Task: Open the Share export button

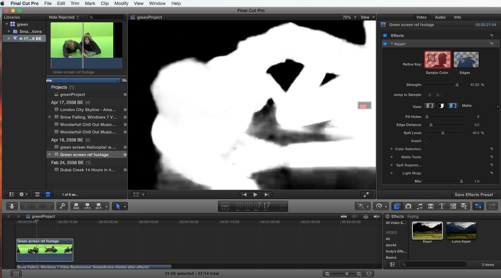Action: pos(492,206)
